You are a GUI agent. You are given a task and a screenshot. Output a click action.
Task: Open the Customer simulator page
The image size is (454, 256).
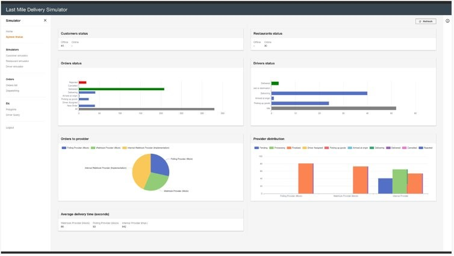[17, 56]
